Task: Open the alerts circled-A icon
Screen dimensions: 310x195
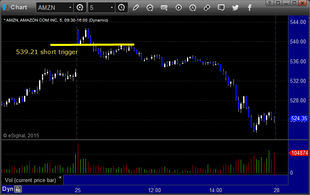Action: (x=193, y=8)
